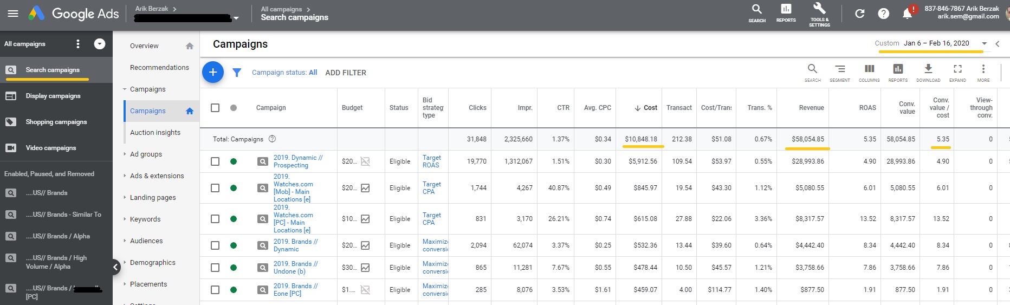The width and height of the screenshot is (1010, 305).
Task: Expand the Ad groups section
Action: tap(125, 154)
